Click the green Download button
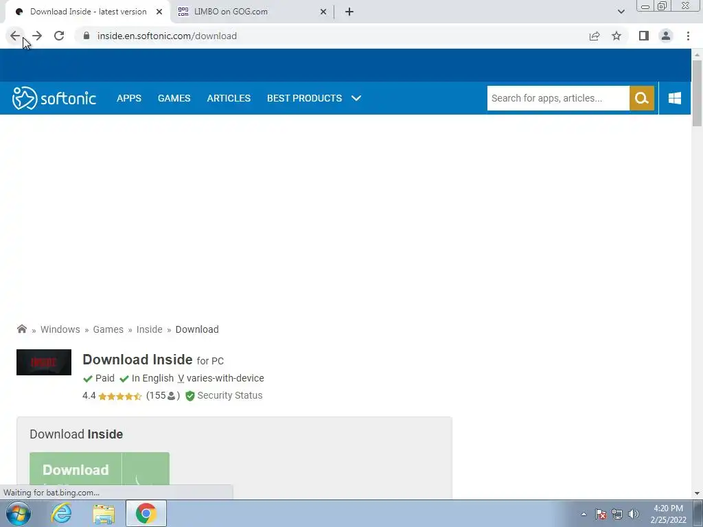Screen dimensions: 703x527 (100, 469)
